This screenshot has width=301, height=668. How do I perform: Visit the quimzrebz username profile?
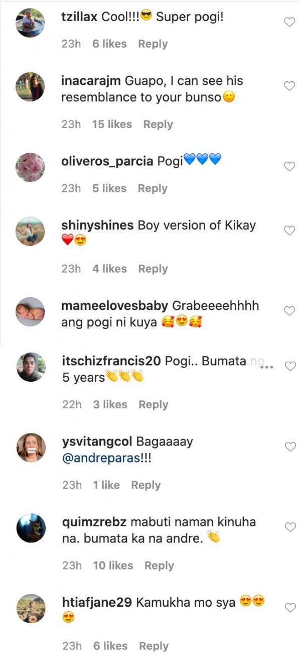point(94,522)
